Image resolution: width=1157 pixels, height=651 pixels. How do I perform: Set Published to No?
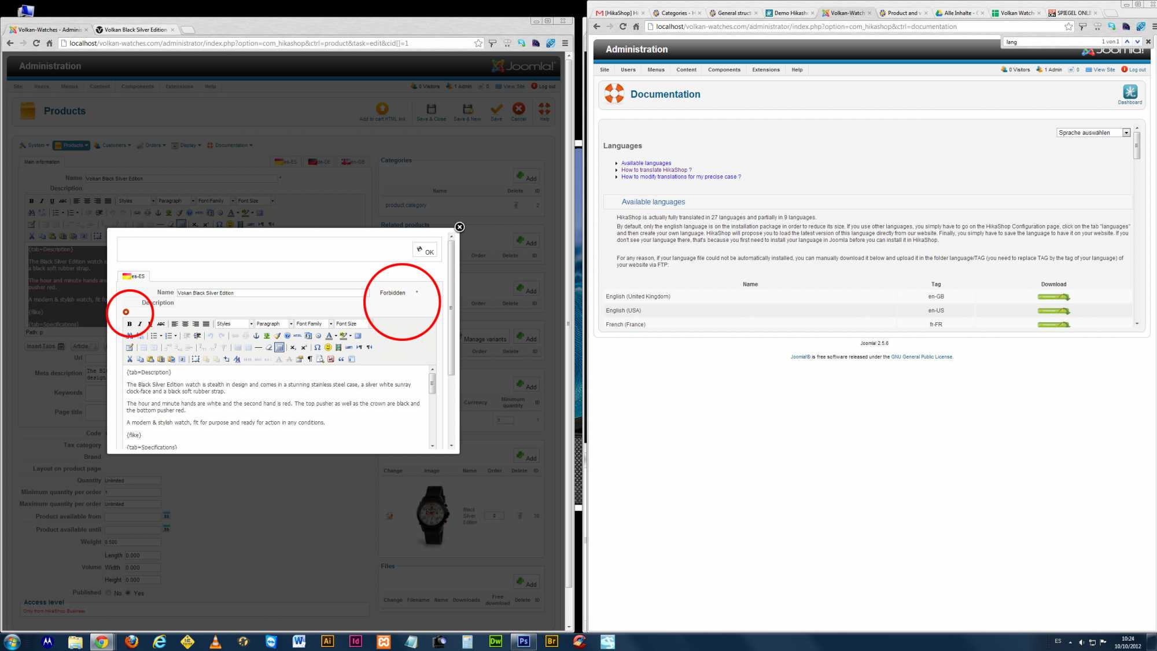click(109, 593)
